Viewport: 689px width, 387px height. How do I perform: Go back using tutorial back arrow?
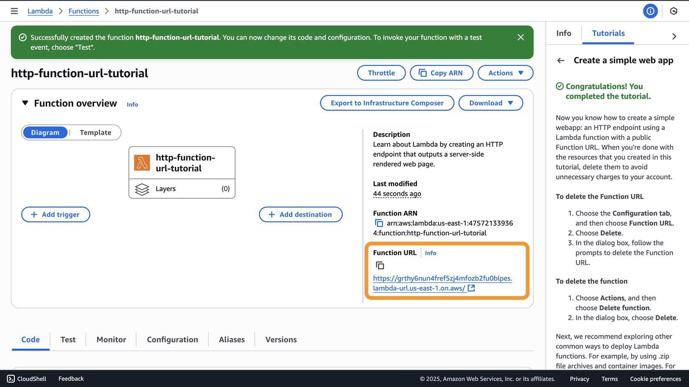(x=561, y=61)
